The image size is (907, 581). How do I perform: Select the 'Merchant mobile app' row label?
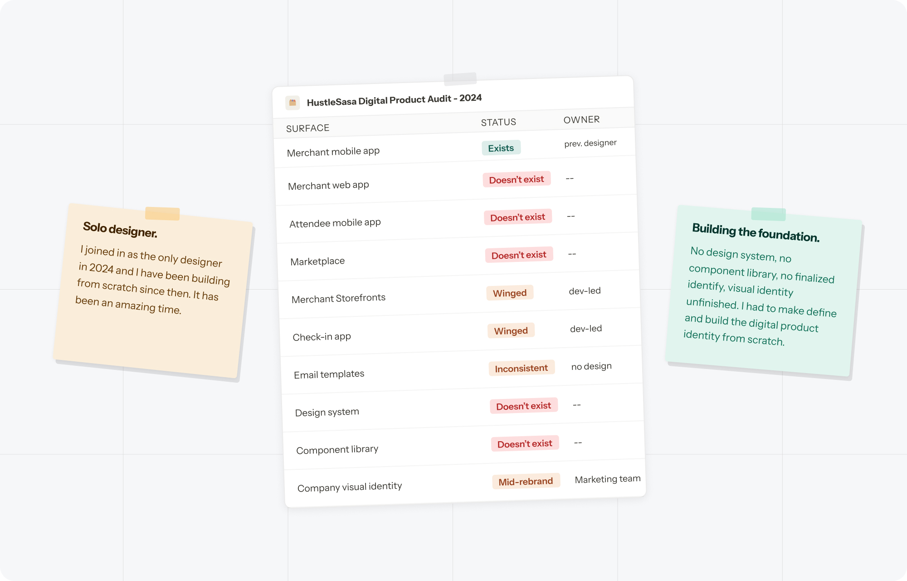(333, 152)
